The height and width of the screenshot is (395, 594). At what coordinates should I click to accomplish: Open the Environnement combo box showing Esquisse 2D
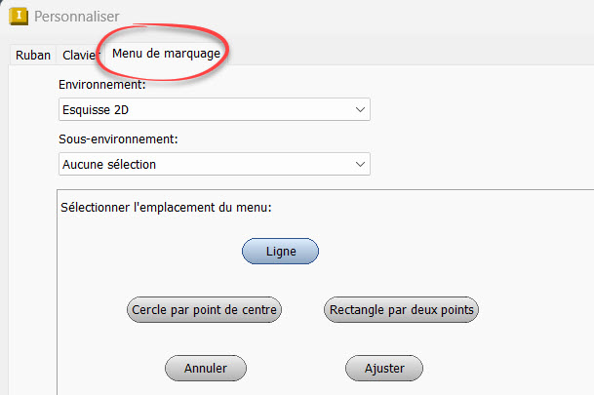click(214, 110)
